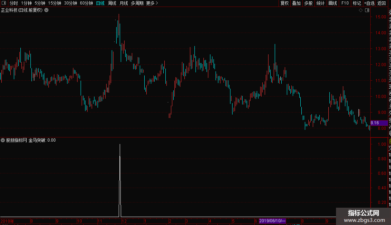Screen dimensions: 391x225
Task: Click the 股朋指标网 金马突破: 0.00 indicator label
Action: [31, 140]
